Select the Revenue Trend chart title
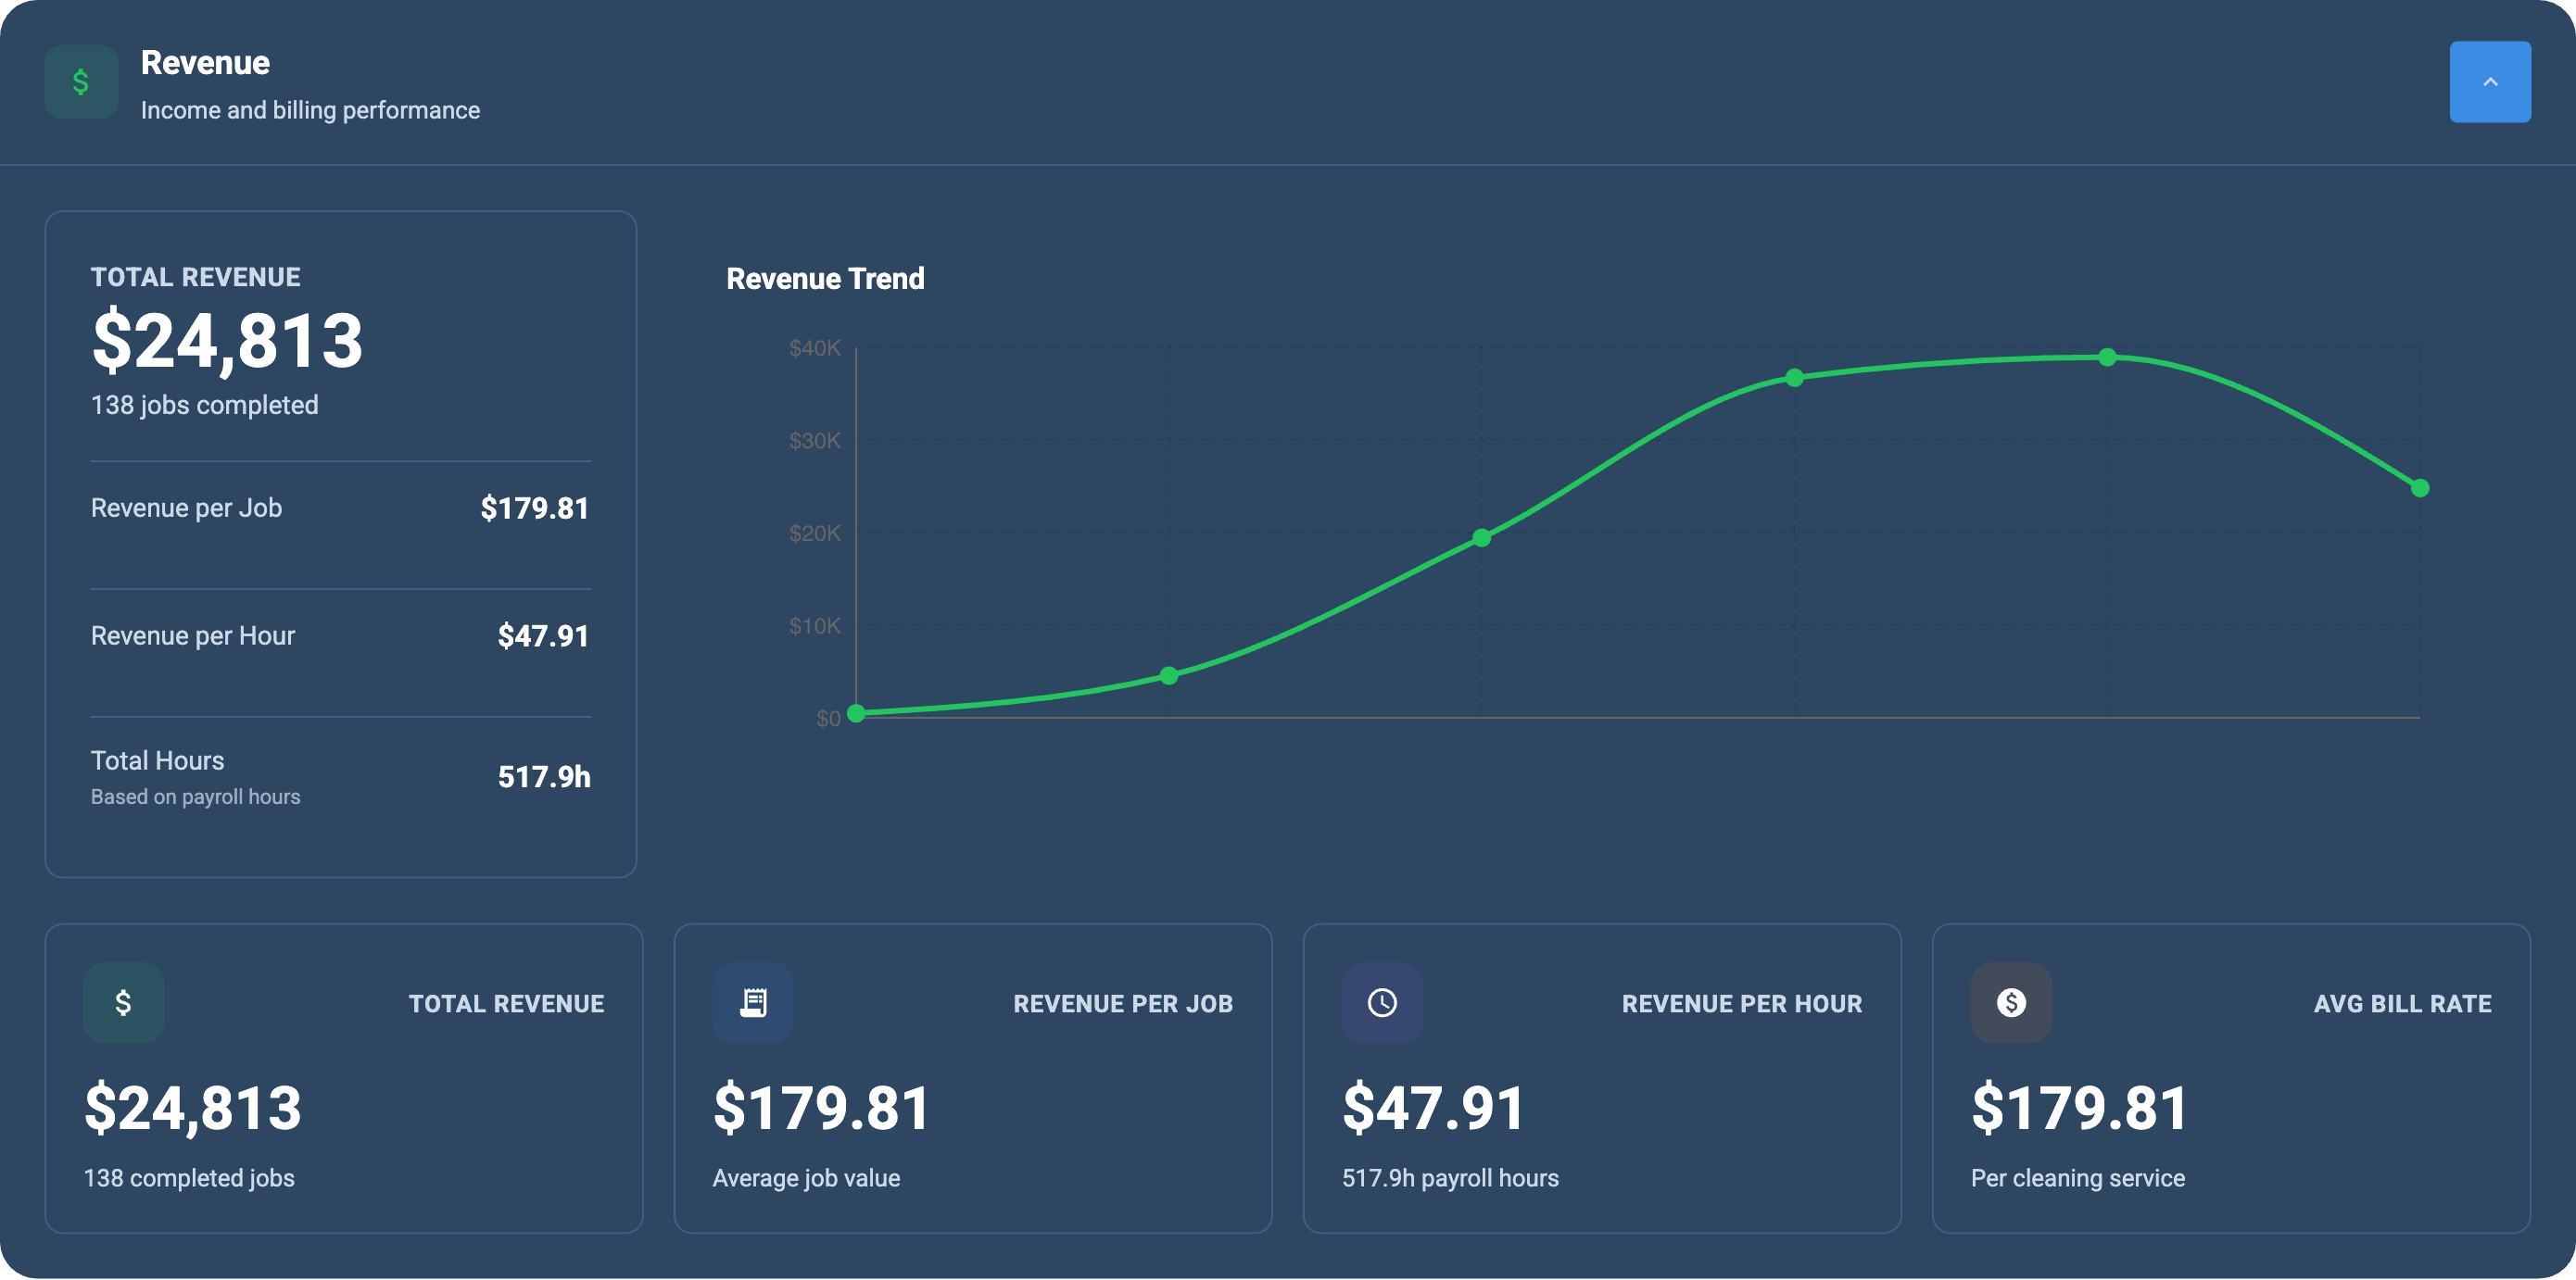 click(826, 279)
